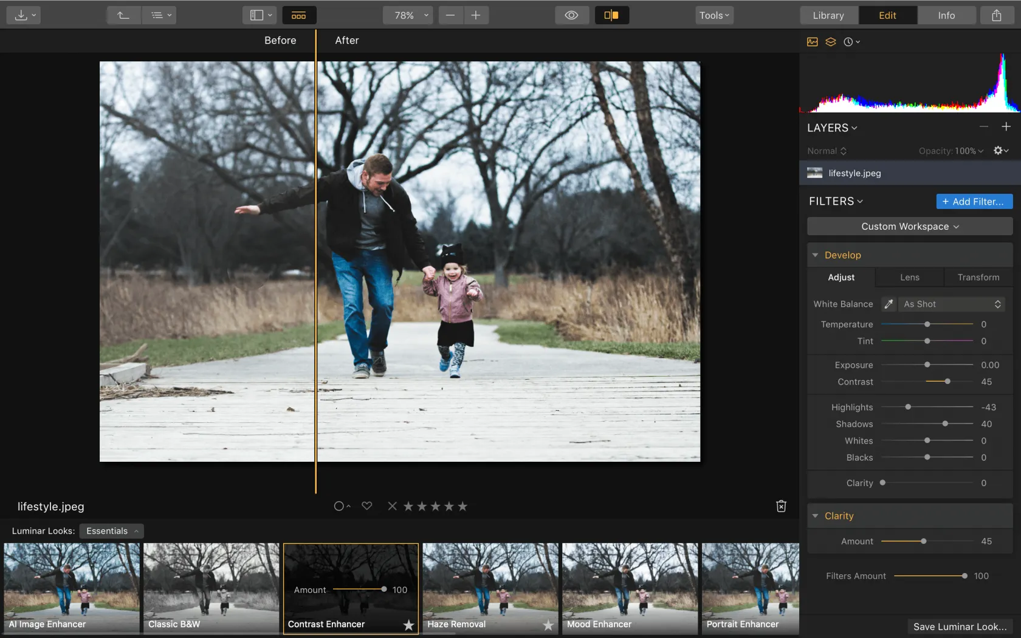Add a new layer with plus icon

[1006, 127]
